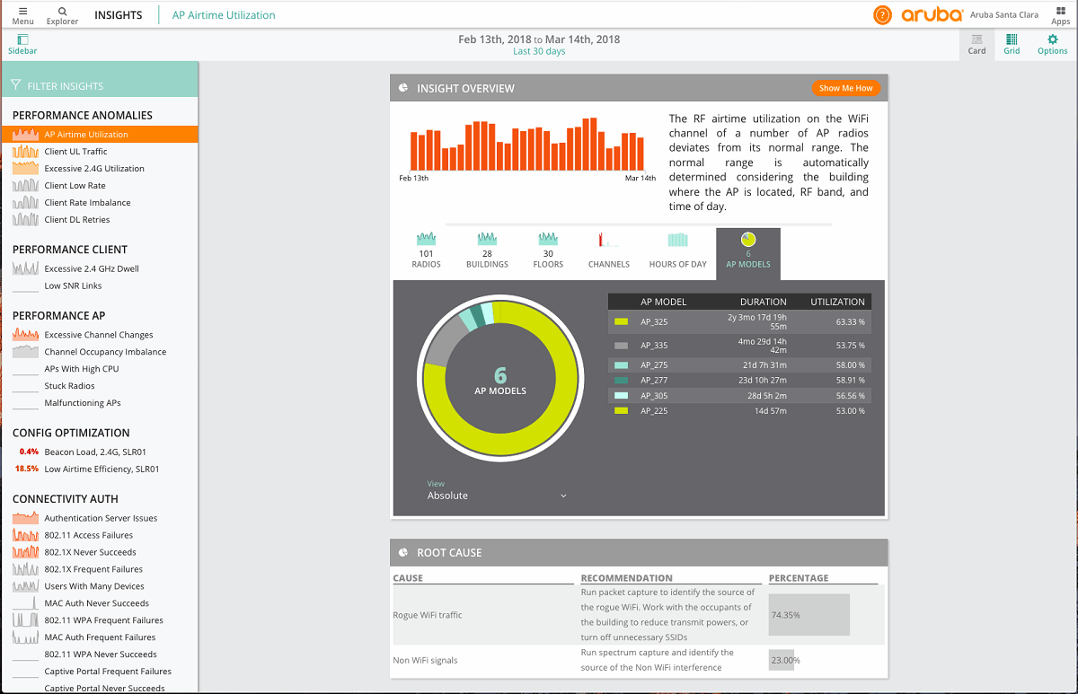Open the Apps grid icon
Screen dimensions: 1078x694
[x=1060, y=11]
